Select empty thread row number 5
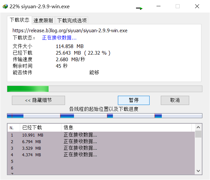This screenshot has width=210, height=180. click(x=101, y=162)
